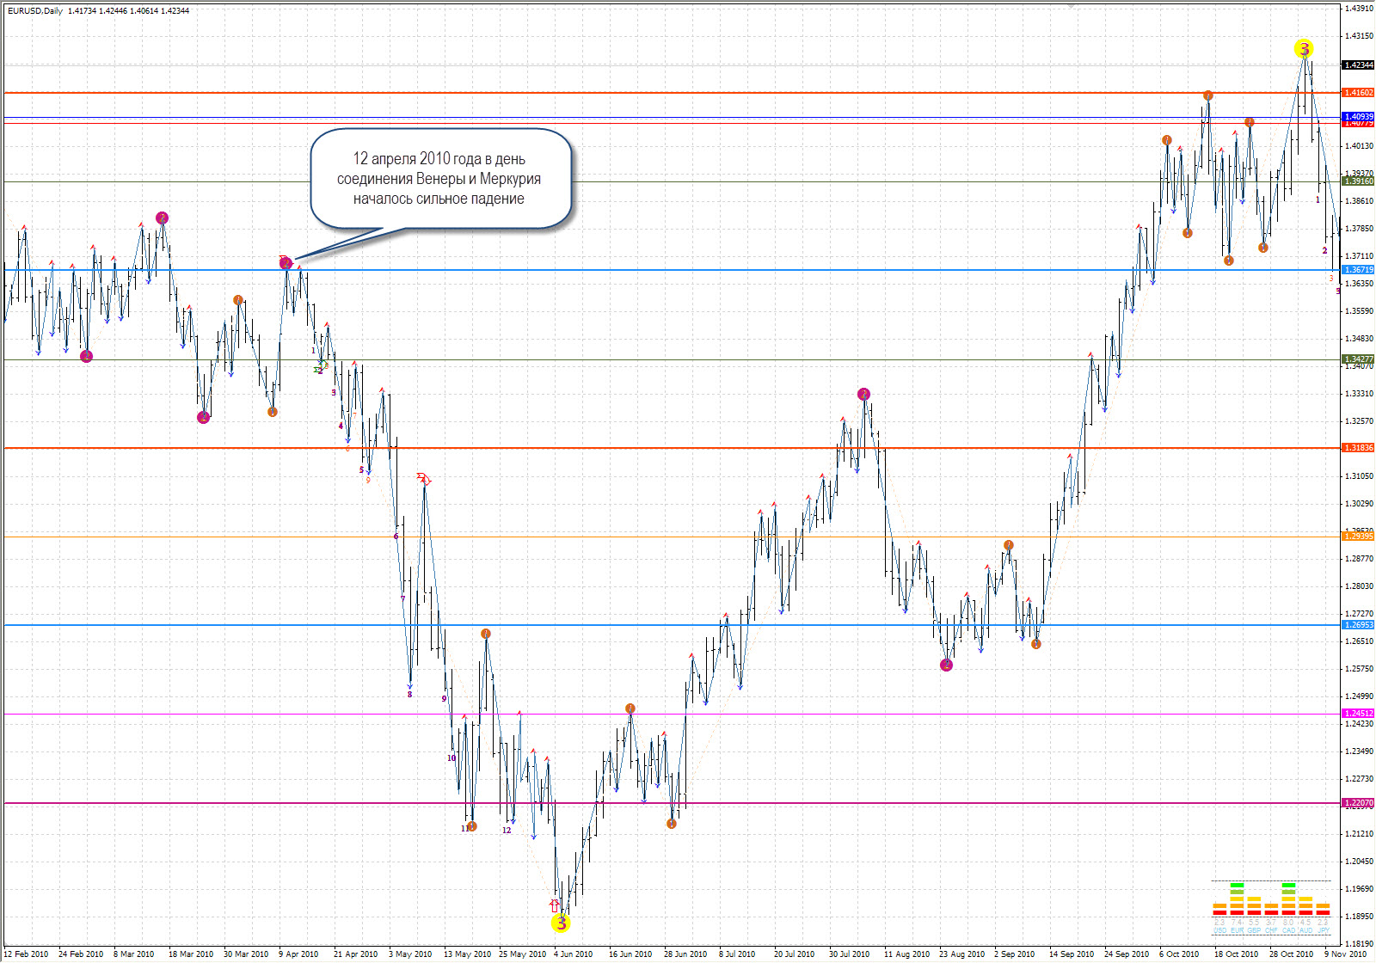Viewport: 1376px width, 963px height.
Task: Click the Russian text callout about 12 April 2010
Action: pyautogui.click(x=439, y=179)
